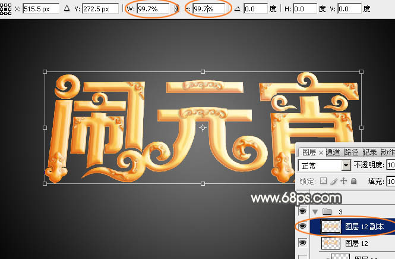Click the rotation angle icon
395x259 pixels.
pos(237,9)
